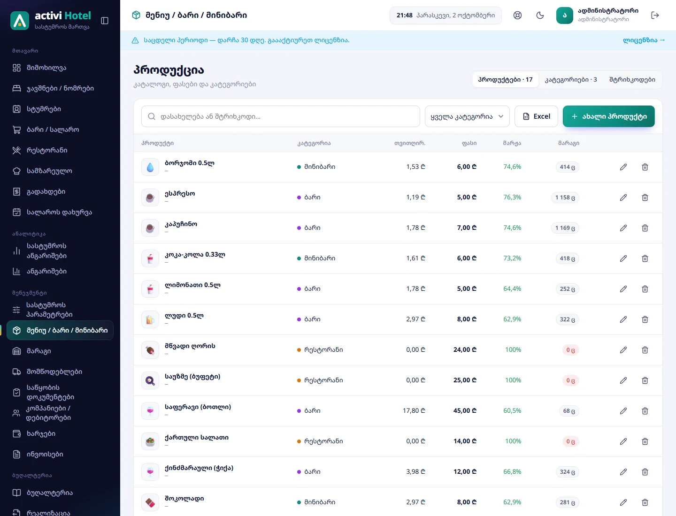The width and height of the screenshot is (676, 516).
Task: Delete the კაპუჩინო product
Action: pos(645,228)
